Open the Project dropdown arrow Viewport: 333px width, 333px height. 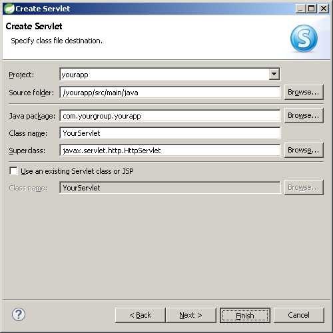274,74
